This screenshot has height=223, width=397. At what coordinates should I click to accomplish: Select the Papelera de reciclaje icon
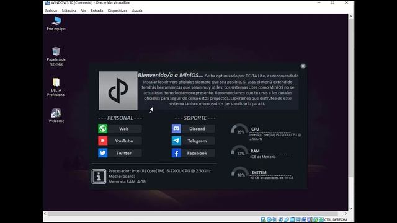tap(56, 56)
